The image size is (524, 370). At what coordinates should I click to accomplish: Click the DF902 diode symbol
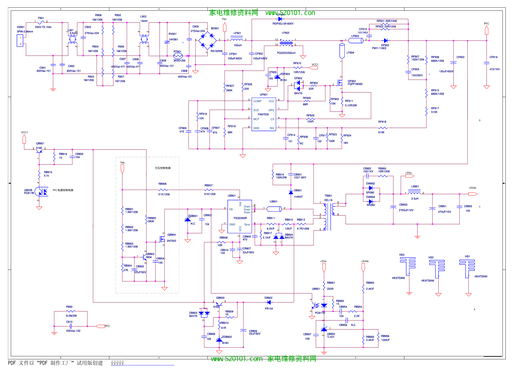pyautogui.click(x=386, y=40)
